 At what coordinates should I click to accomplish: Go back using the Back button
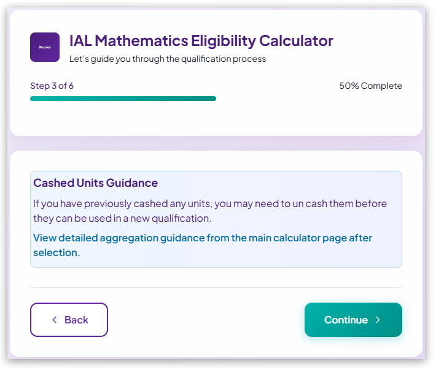pos(69,320)
